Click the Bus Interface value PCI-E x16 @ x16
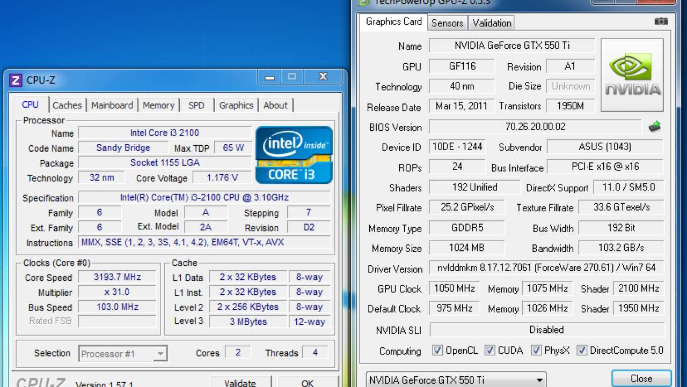Screen dimensions: 687x387 point(605,167)
